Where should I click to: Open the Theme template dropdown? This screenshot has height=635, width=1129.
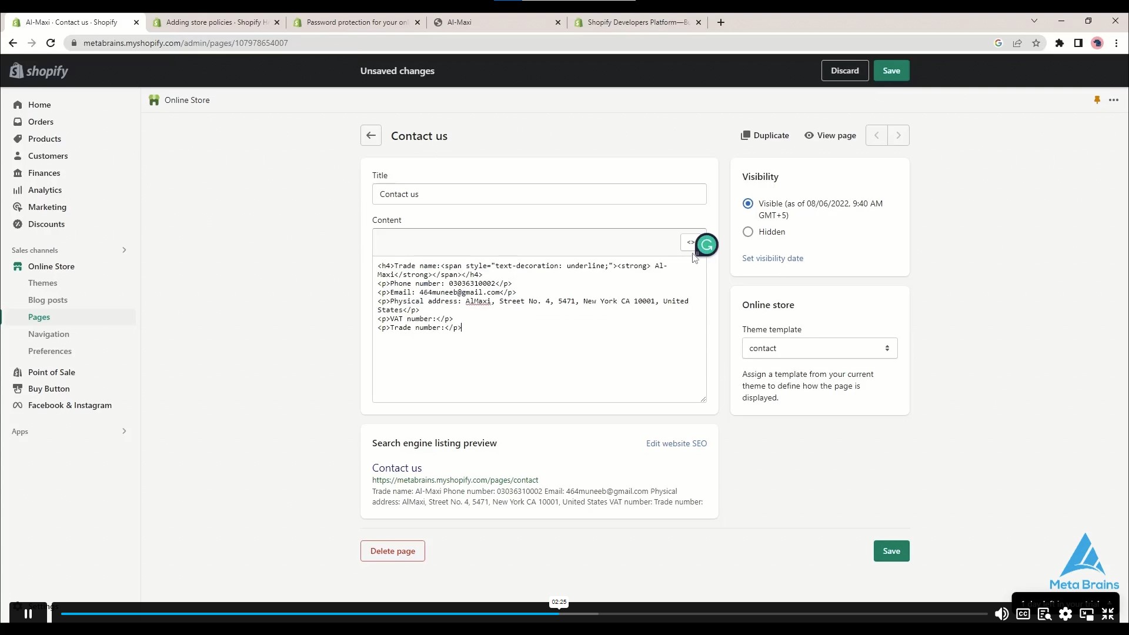pos(819,348)
